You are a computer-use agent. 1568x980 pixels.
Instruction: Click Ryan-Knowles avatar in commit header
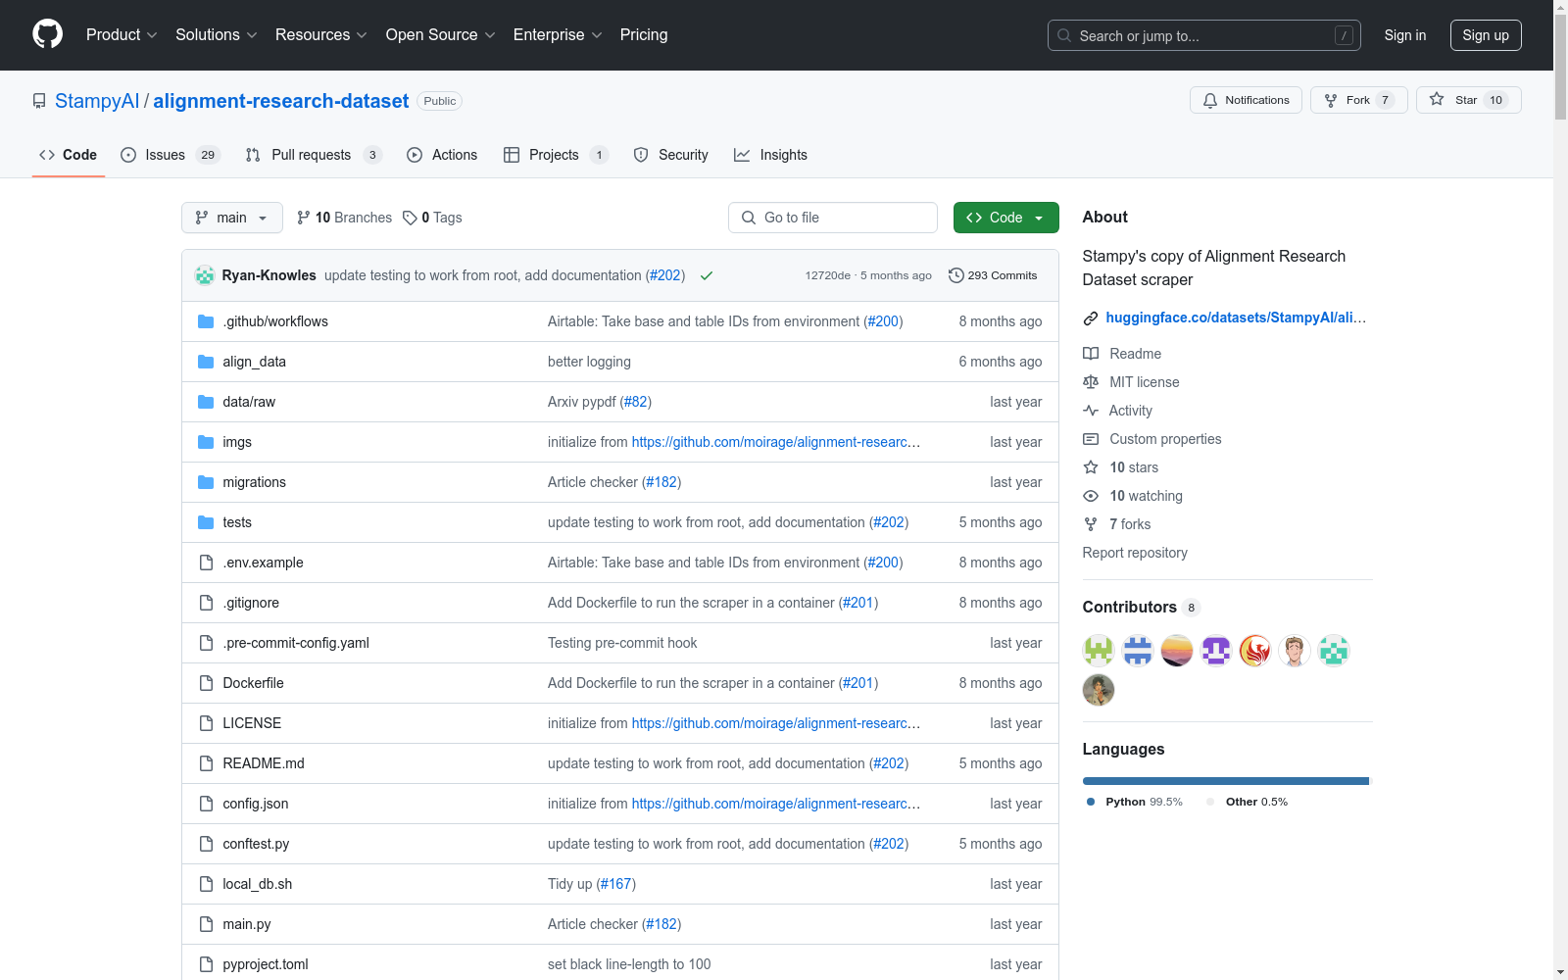205,275
